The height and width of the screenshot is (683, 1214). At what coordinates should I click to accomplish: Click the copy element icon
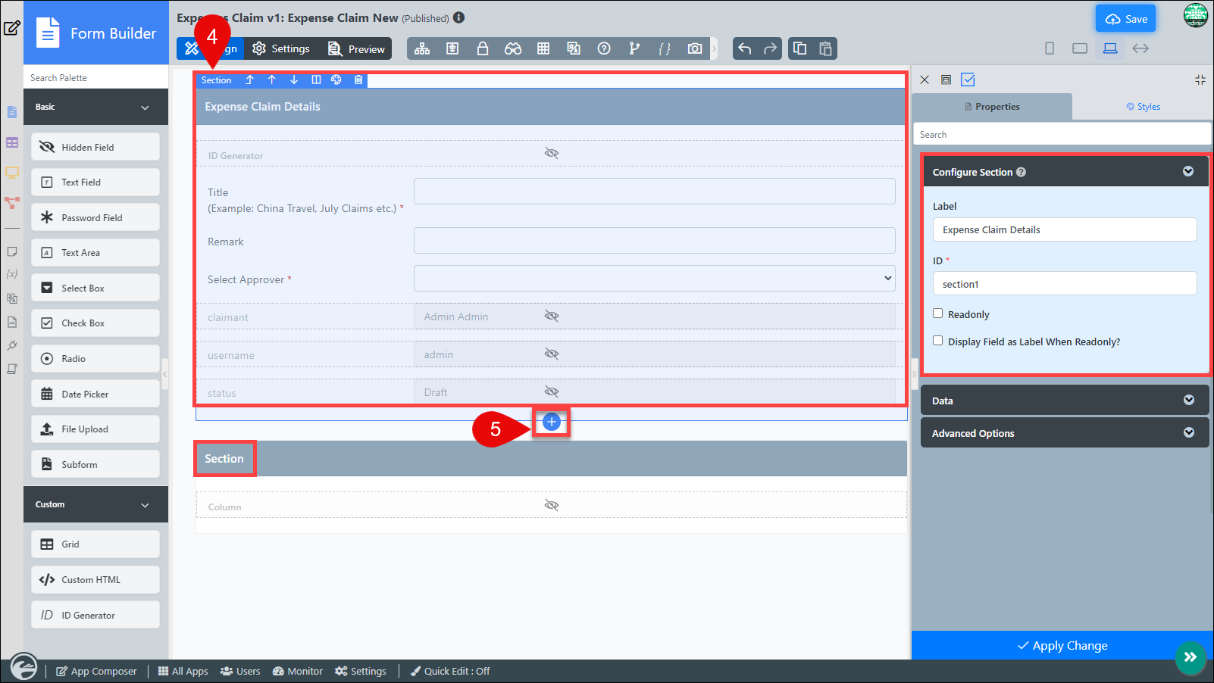point(800,48)
